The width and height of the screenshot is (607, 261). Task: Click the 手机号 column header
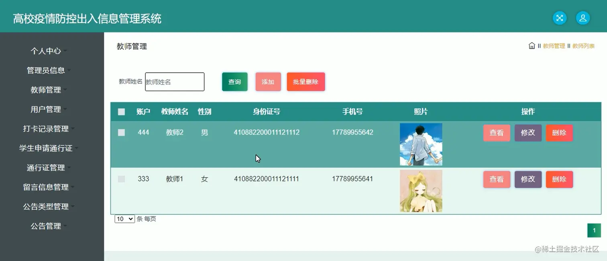(x=352, y=112)
